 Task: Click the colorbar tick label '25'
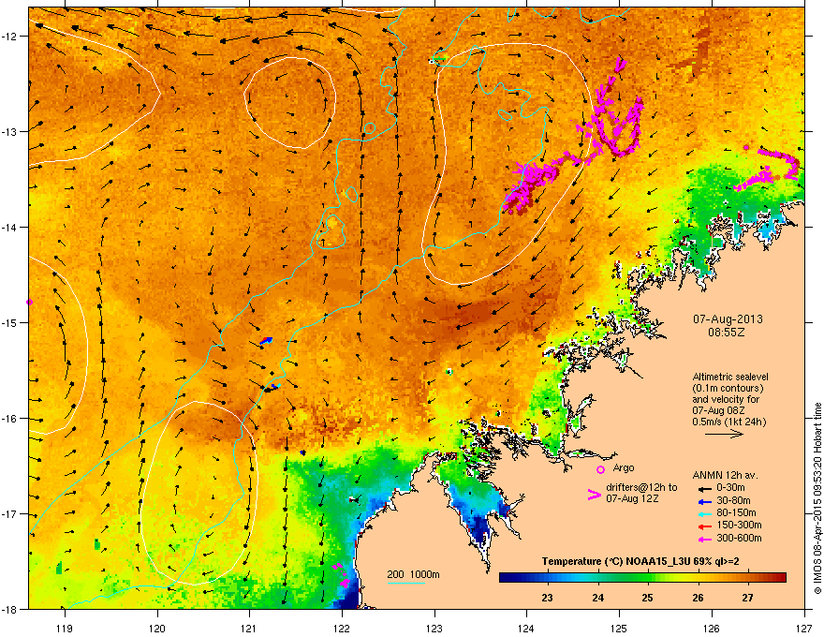click(x=647, y=598)
